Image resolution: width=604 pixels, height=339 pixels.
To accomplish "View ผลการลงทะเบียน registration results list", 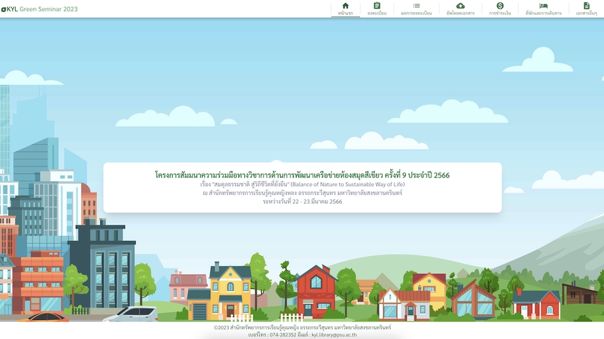I will click(416, 9).
